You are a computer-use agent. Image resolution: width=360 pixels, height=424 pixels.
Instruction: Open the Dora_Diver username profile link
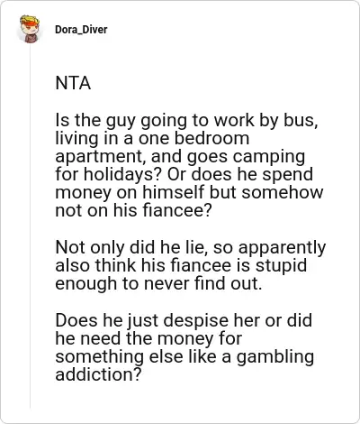[x=81, y=30]
